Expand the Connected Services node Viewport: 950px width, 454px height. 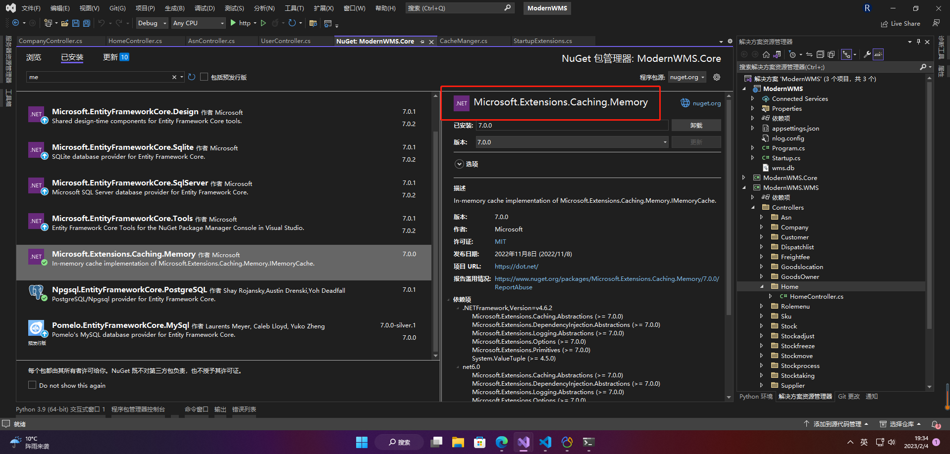[753, 98]
